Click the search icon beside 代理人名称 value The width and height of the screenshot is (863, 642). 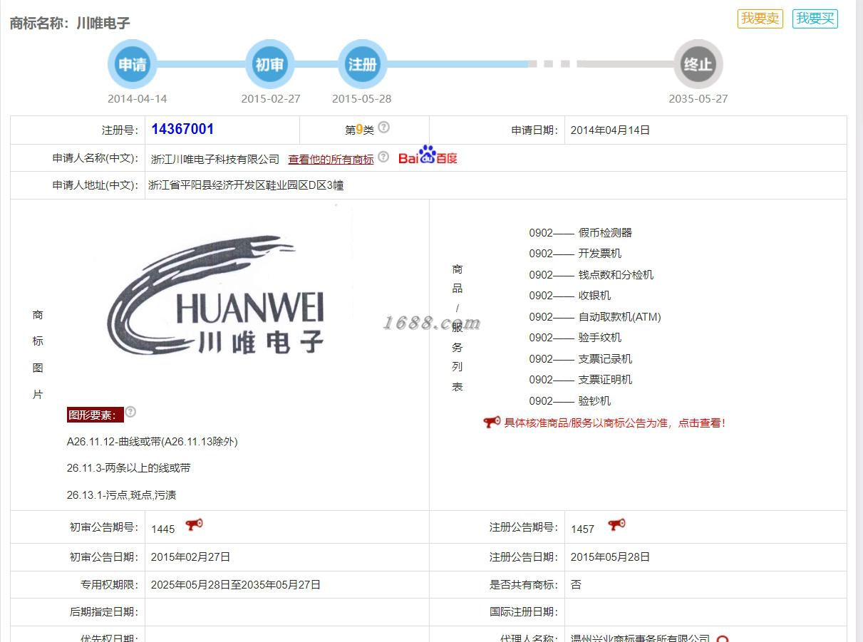tap(723, 639)
